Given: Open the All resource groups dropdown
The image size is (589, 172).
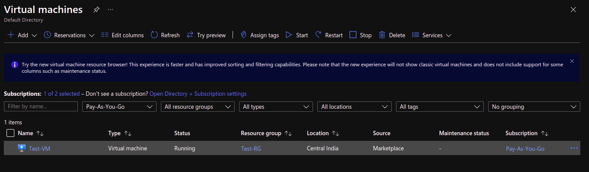Looking at the screenshot, I should tap(197, 107).
